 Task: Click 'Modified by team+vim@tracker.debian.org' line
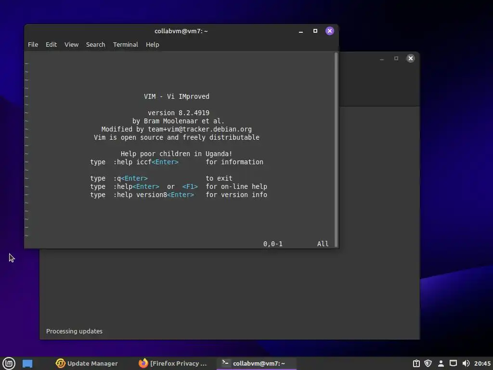click(x=176, y=129)
